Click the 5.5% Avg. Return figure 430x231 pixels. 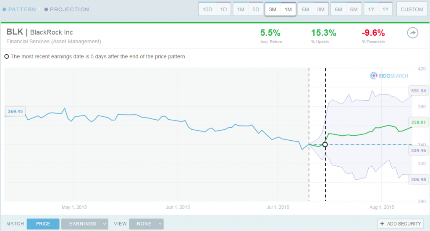pos(270,33)
